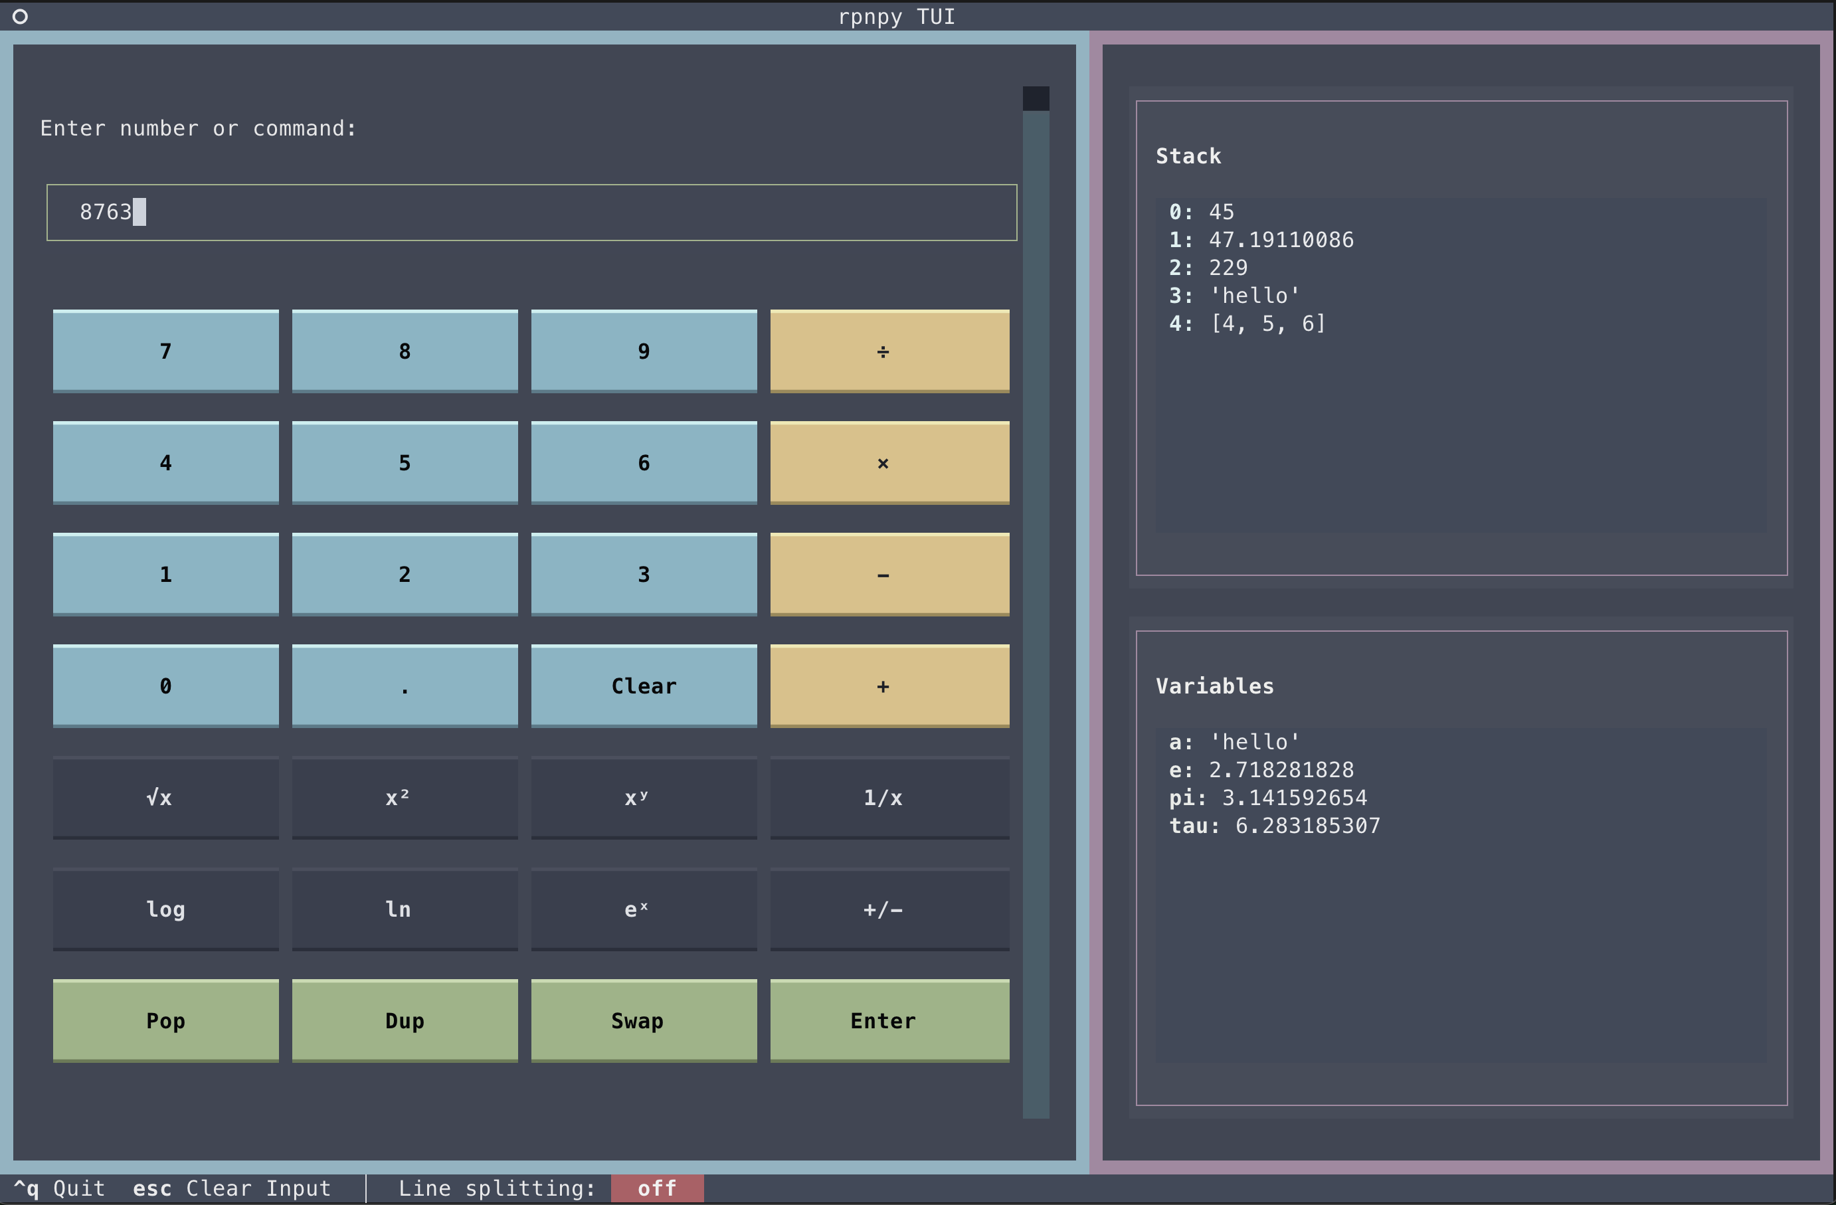Click the Swap stack button
This screenshot has width=1836, height=1205.
[644, 1020]
